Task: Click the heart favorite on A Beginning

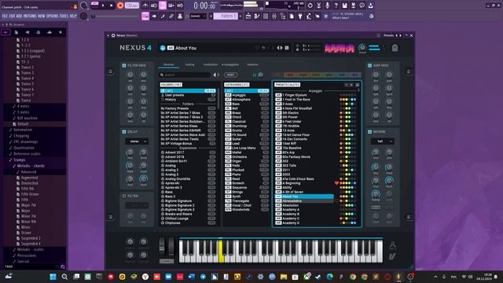Action: point(336,183)
